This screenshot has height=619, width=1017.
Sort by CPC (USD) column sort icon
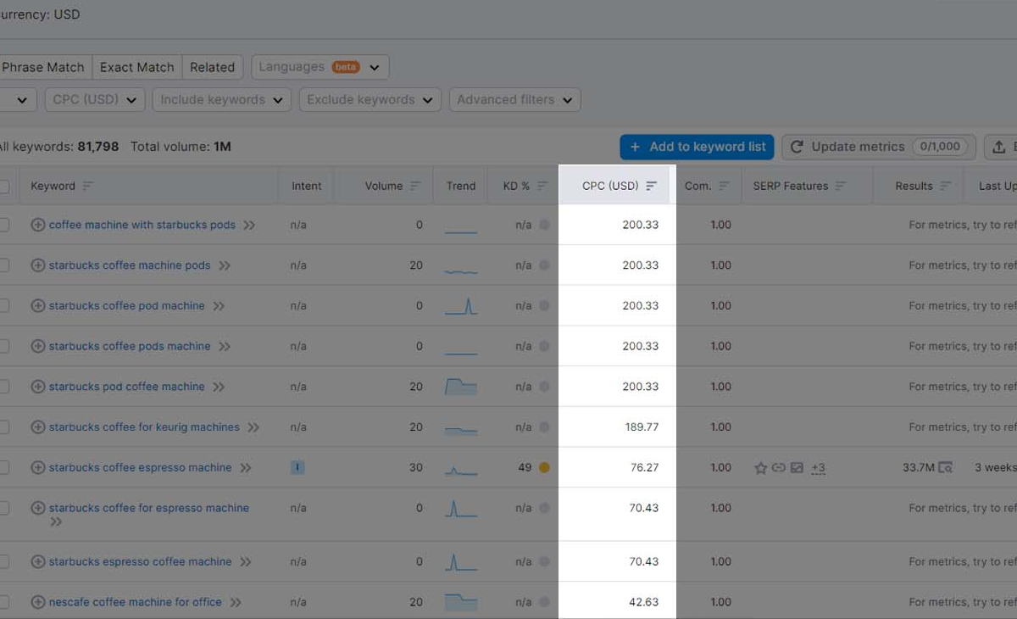pyautogui.click(x=651, y=186)
